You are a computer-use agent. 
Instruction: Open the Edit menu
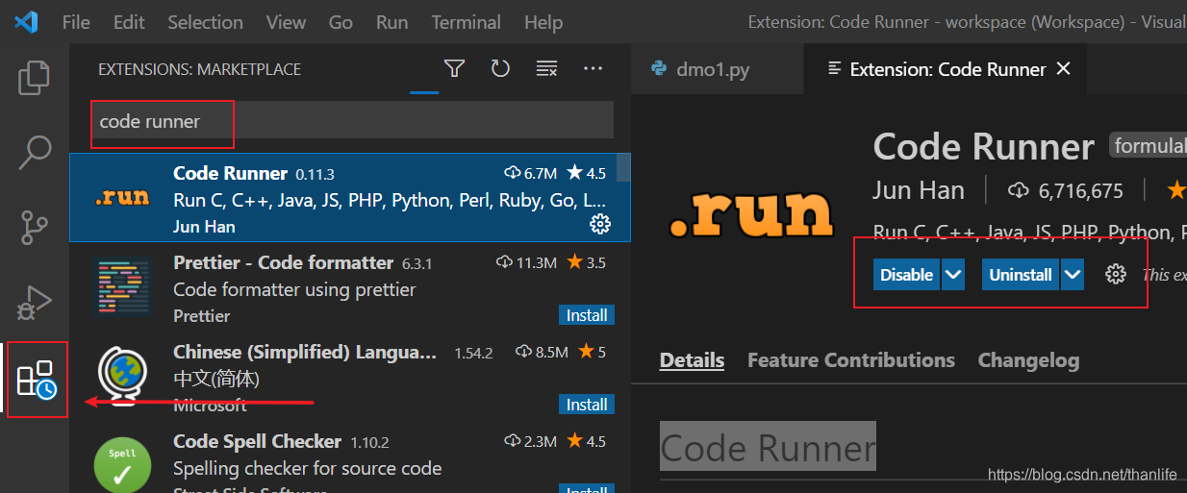click(x=129, y=21)
